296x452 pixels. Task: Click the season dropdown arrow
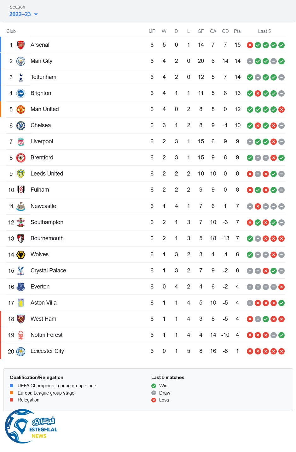pyautogui.click(x=36, y=14)
